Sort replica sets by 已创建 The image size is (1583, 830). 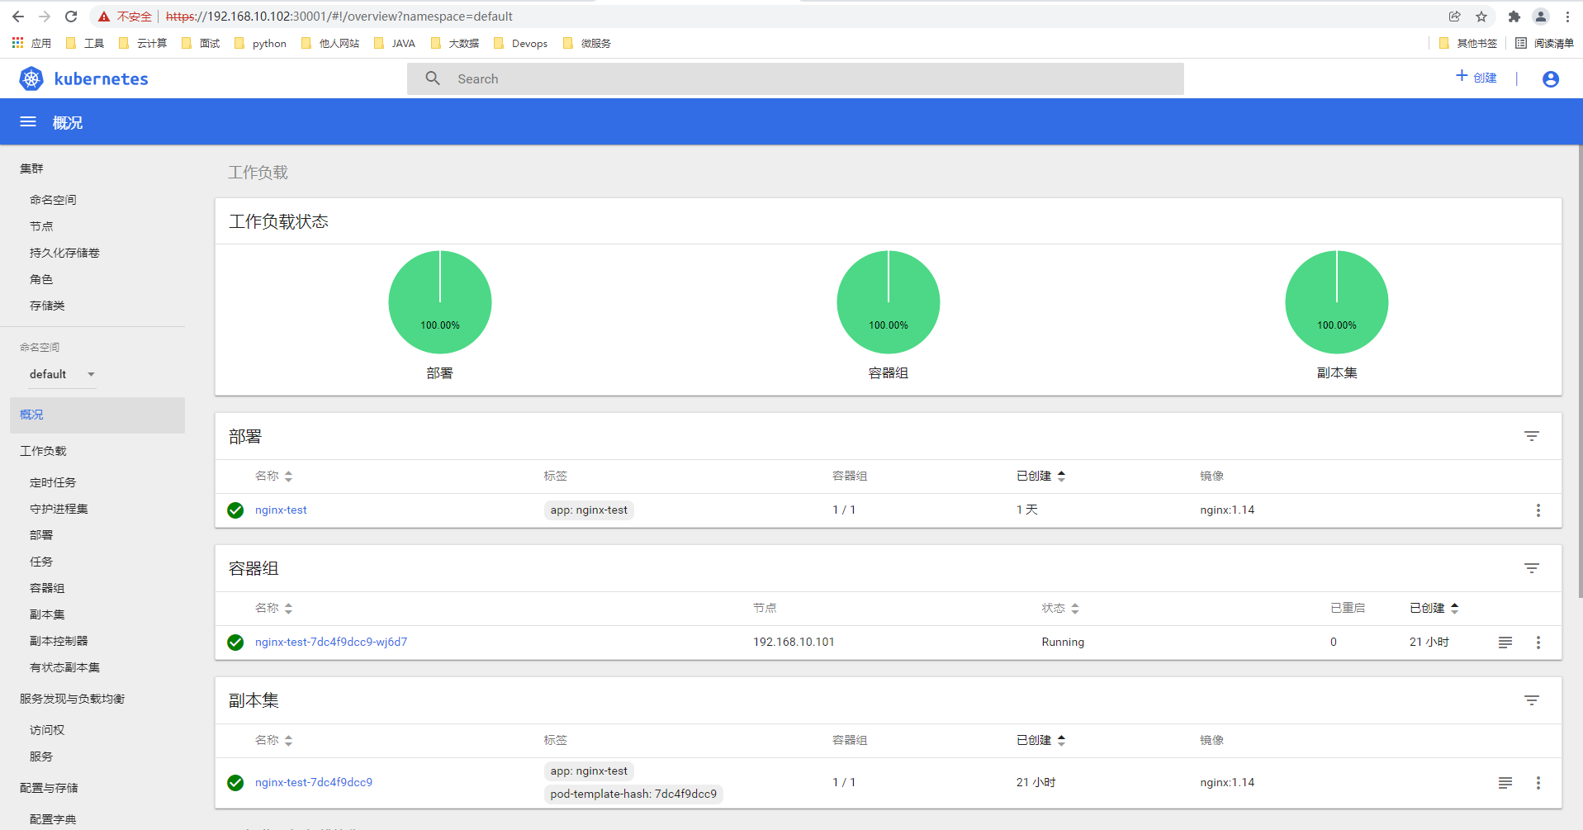(x=1040, y=740)
